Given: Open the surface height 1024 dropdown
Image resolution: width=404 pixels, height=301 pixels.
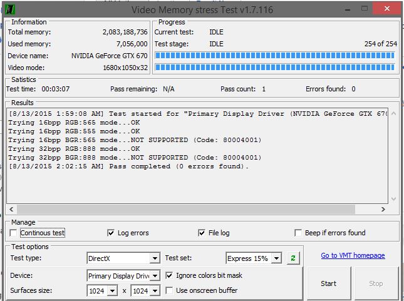Looking at the screenshot, I should pyautogui.click(x=155, y=291).
